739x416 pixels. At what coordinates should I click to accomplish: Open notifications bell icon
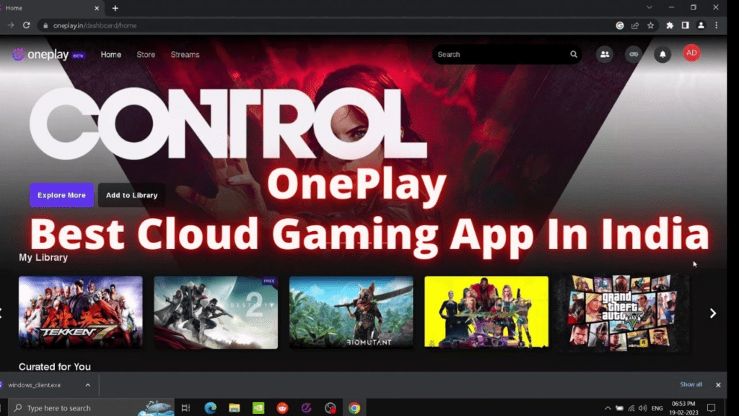click(662, 54)
